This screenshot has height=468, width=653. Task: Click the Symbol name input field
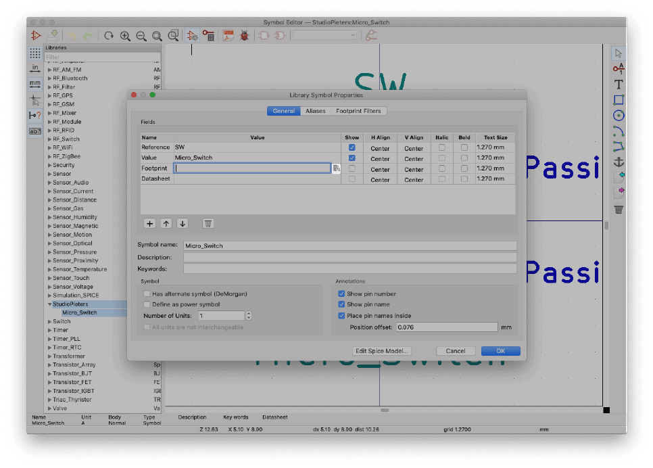click(350, 246)
